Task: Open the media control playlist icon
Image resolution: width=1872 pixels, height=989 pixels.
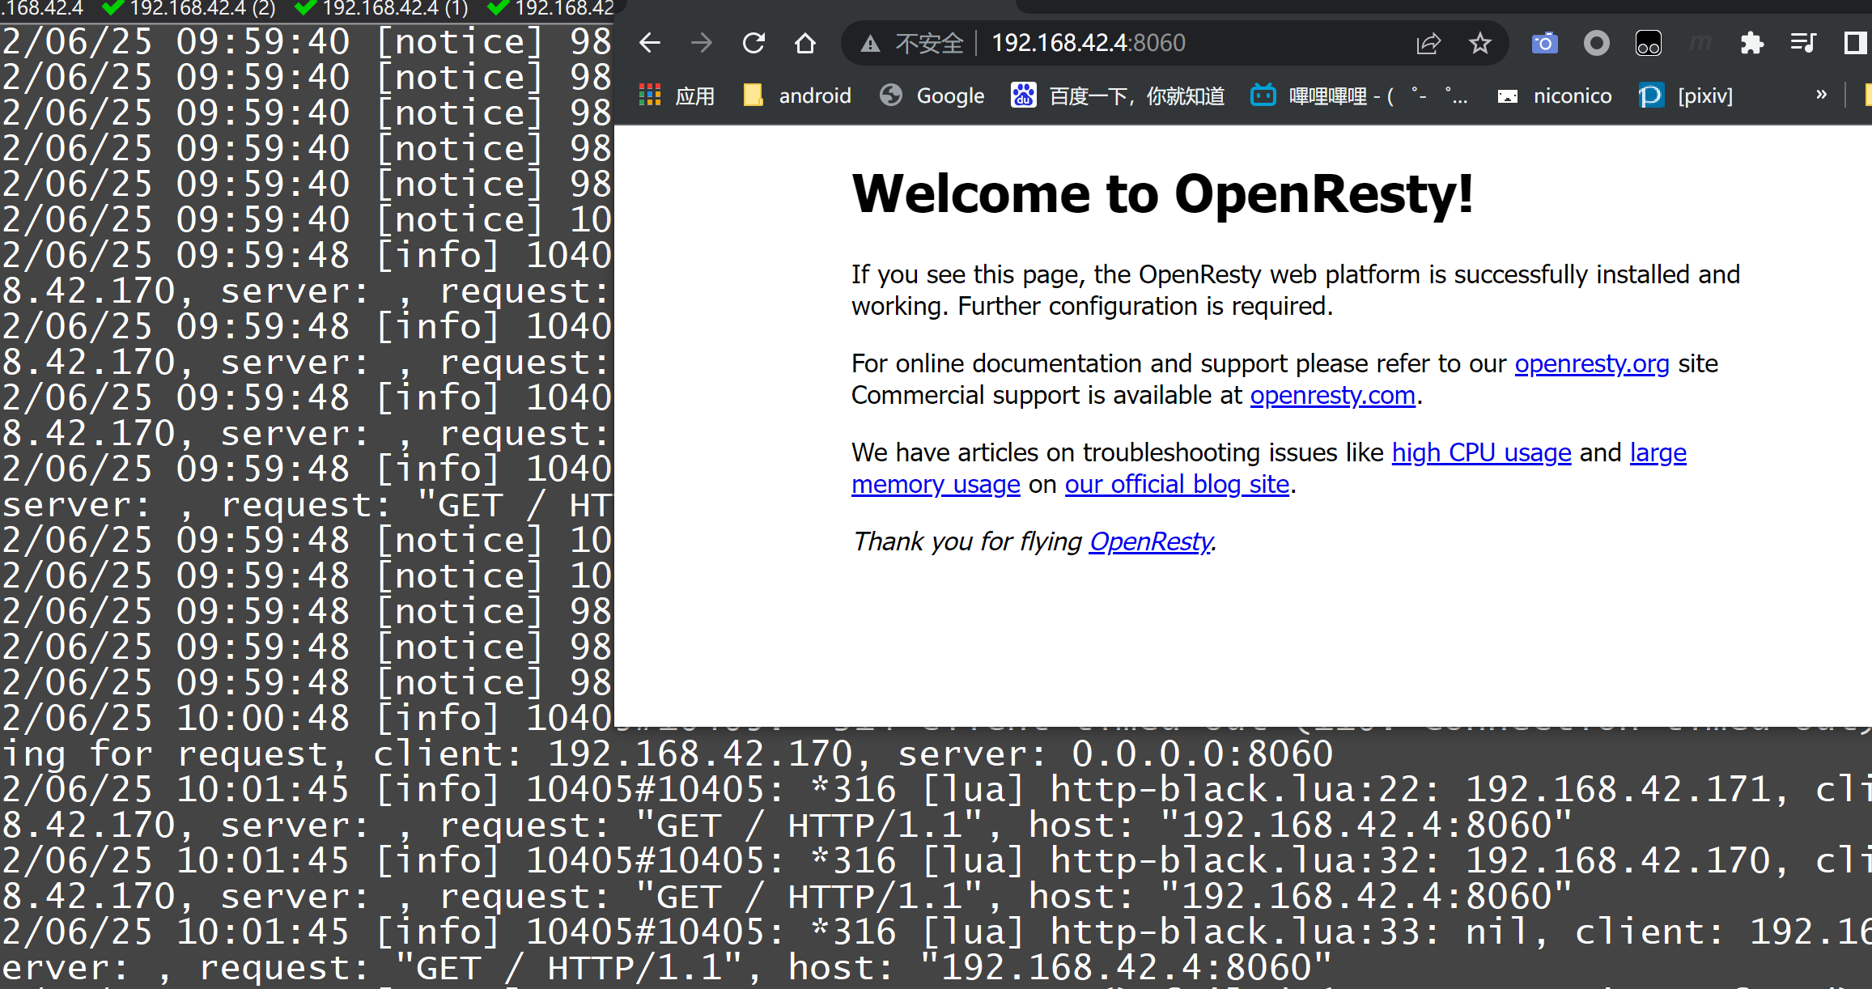Action: (x=1802, y=43)
